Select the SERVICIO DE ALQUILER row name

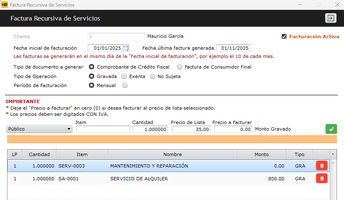pyautogui.click(x=139, y=179)
